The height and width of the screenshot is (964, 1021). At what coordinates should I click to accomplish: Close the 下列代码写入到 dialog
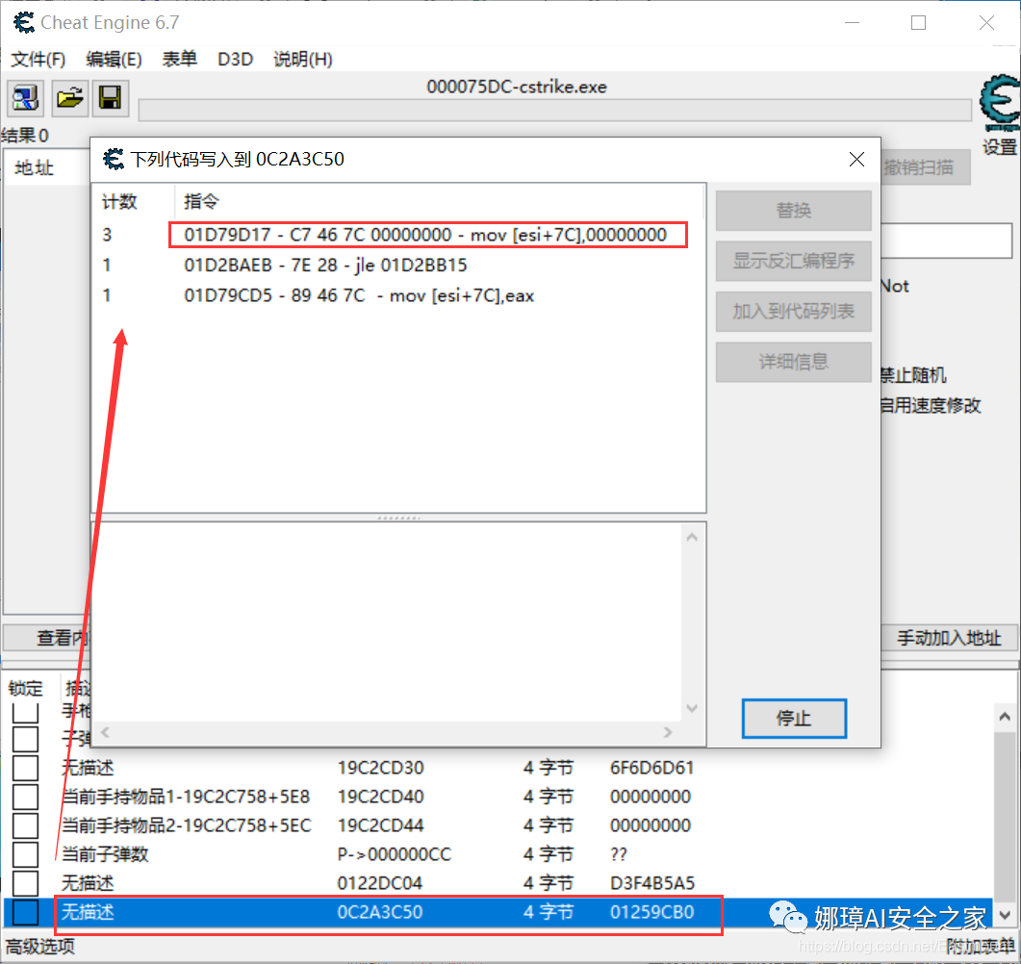coord(856,160)
